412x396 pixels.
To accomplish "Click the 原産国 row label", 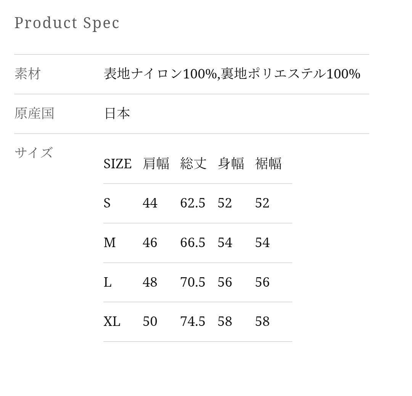I will pyautogui.click(x=34, y=113).
